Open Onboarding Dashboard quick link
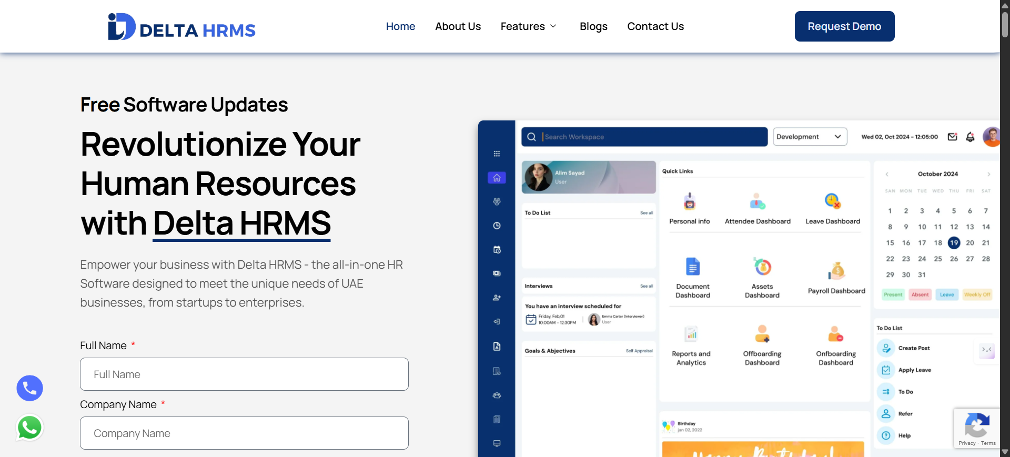Viewport: 1010px width, 457px height. point(836,346)
